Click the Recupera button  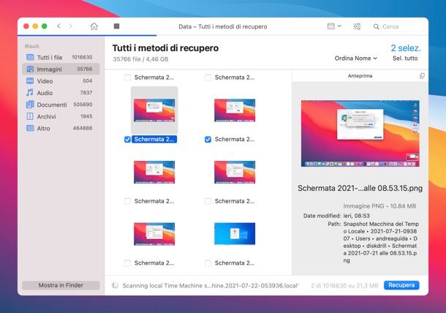401,285
